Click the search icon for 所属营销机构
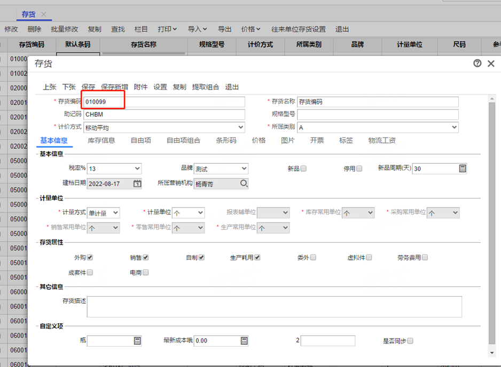 pyautogui.click(x=244, y=183)
